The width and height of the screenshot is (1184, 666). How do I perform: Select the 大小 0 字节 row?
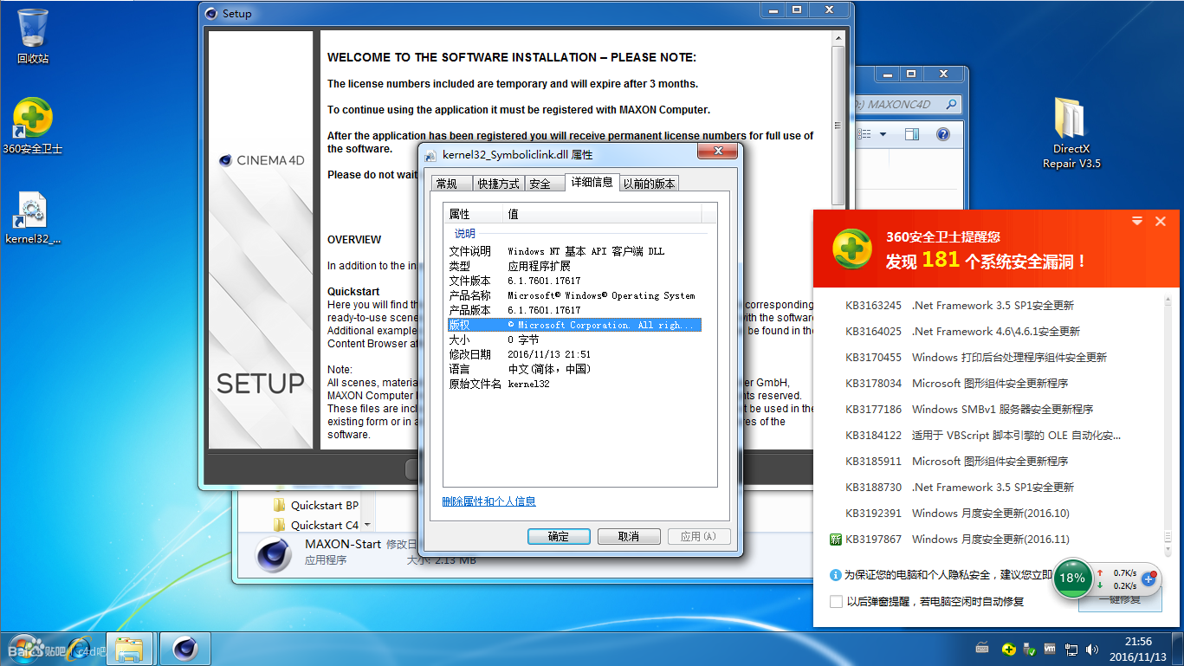[573, 339]
